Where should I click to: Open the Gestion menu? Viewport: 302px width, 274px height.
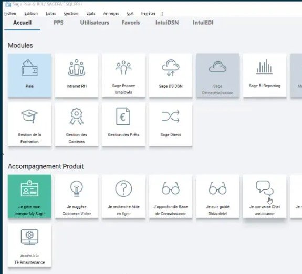coord(71,13)
